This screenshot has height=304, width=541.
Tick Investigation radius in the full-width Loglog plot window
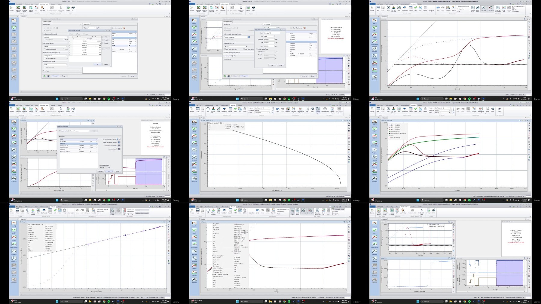click(x=519, y=7)
